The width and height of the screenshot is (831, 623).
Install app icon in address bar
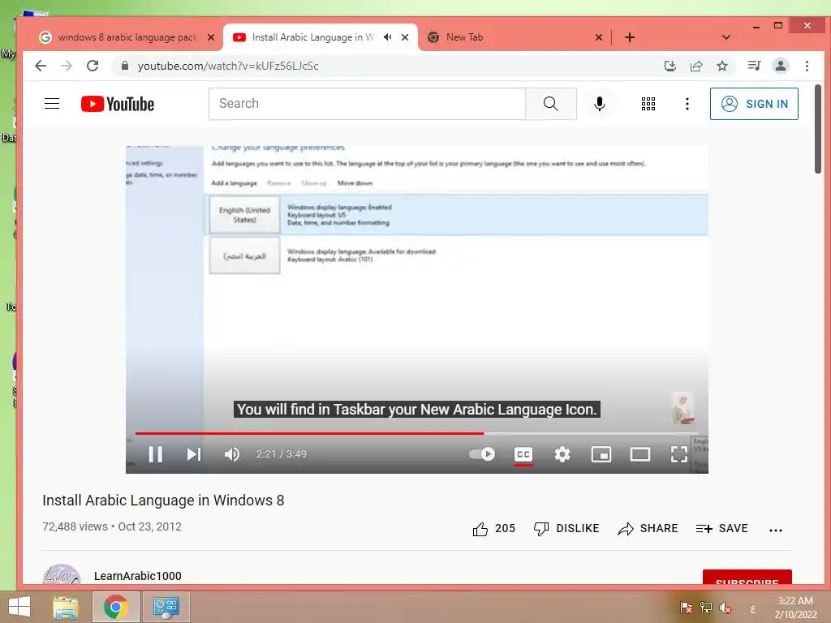(x=670, y=66)
